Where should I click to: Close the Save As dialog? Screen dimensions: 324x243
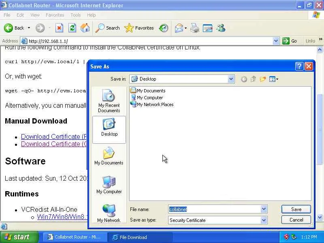pyautogui.click(x=309, y=66)
